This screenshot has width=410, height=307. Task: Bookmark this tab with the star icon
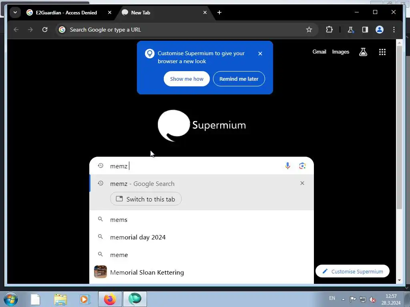point(309,30)
